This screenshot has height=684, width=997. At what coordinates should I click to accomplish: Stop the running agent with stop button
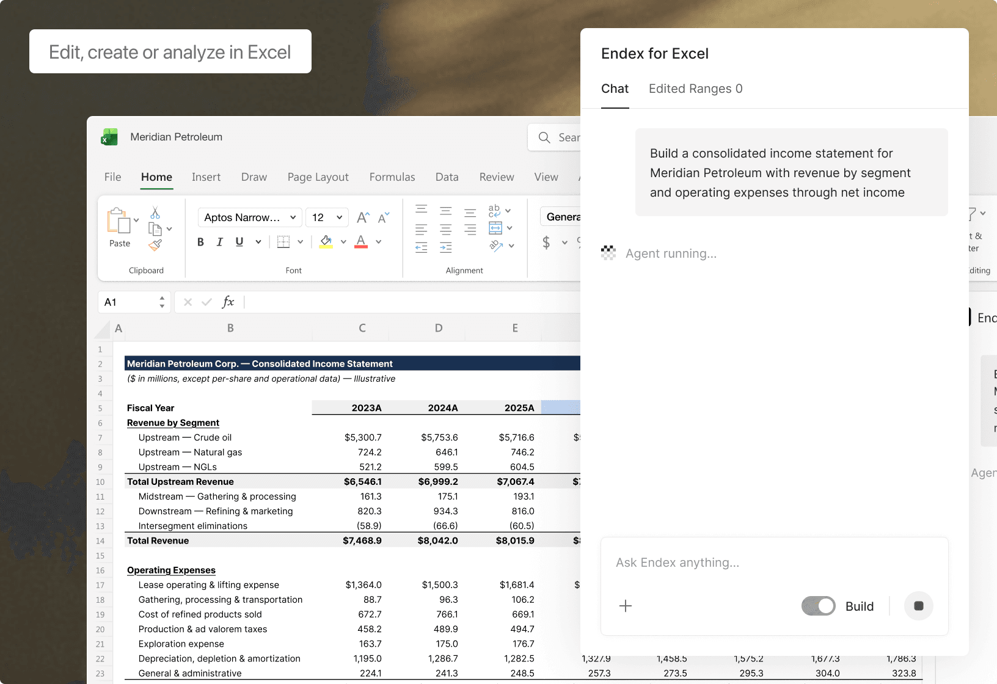919,606
